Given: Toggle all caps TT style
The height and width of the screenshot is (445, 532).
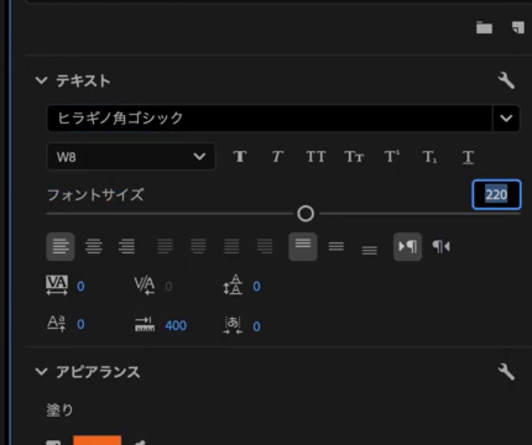Looking at the screenshot, I should (316, 156).
